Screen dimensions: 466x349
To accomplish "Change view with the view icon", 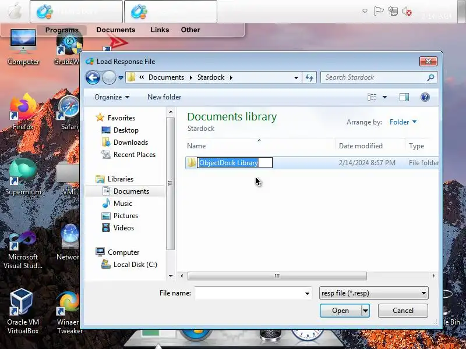I will [372, 97].
